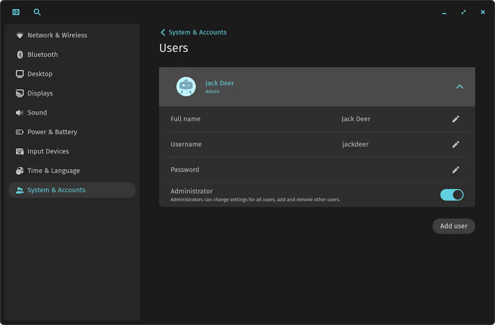Click the System & Accounts breadcrumb link

pos(197,32)
